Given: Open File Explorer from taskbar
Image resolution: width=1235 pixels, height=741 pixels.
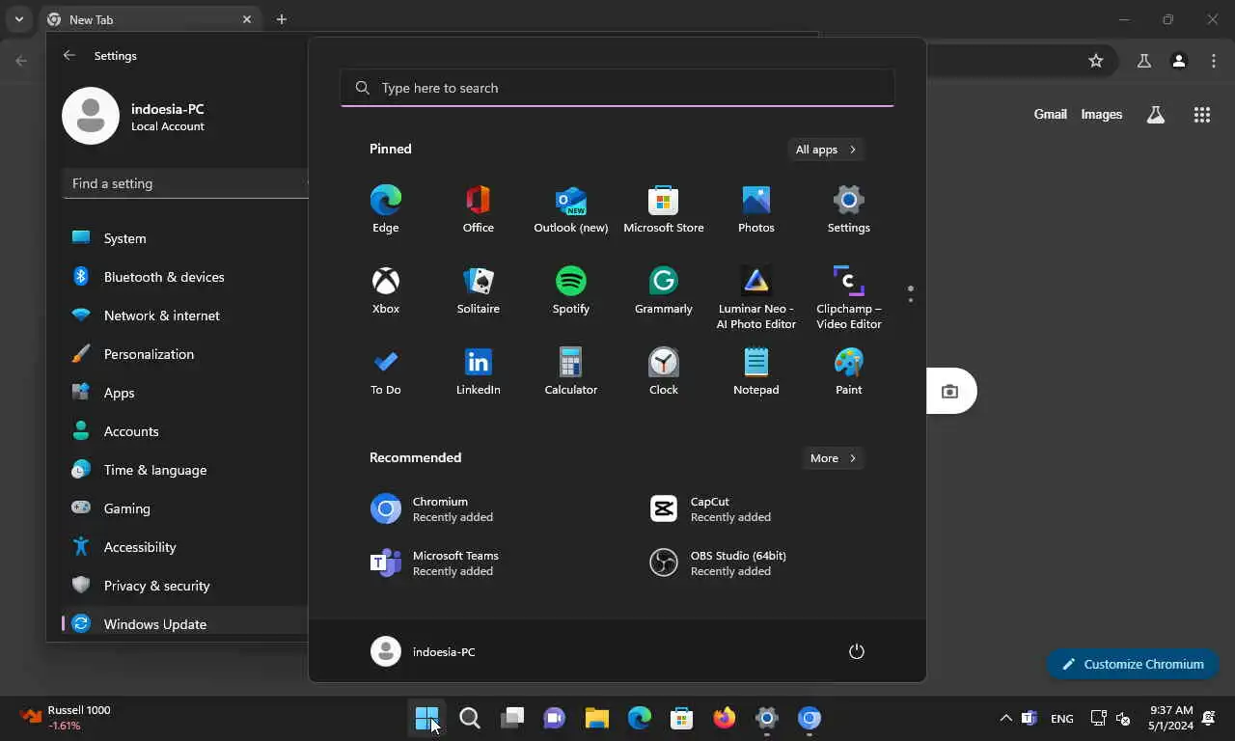Looking at the screenshot, I should click(x=597, y=718).
